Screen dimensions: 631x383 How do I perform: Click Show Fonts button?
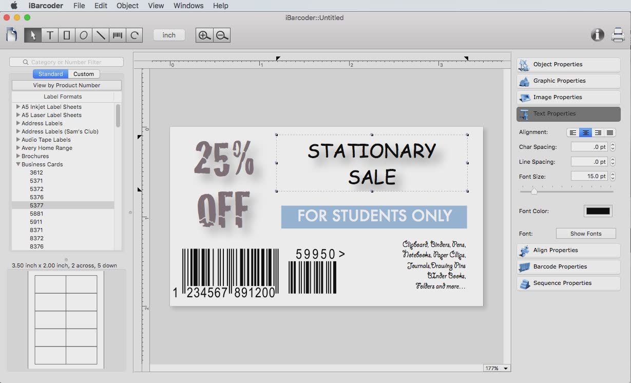tap(586, 233)
